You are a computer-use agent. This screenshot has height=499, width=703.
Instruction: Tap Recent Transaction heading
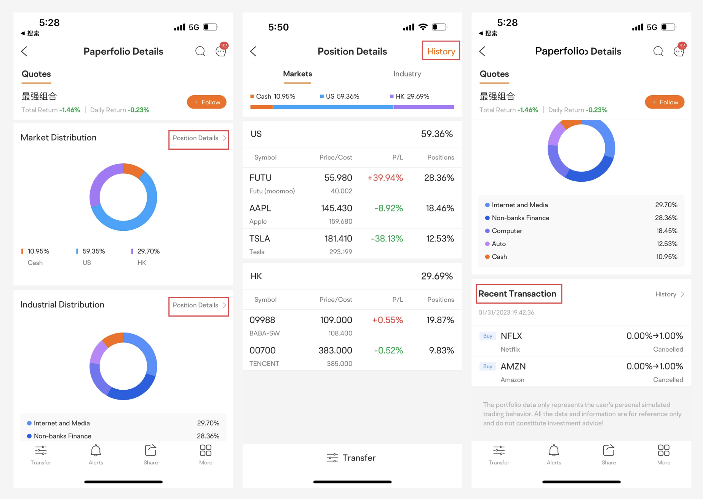518,294
